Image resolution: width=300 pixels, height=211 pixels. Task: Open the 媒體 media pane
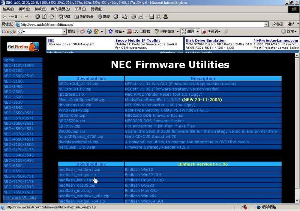click(x=104, y=17)
